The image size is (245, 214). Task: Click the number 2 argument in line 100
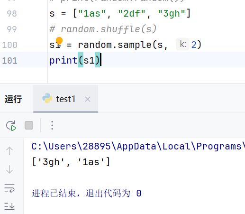click(x=194, y=45)
